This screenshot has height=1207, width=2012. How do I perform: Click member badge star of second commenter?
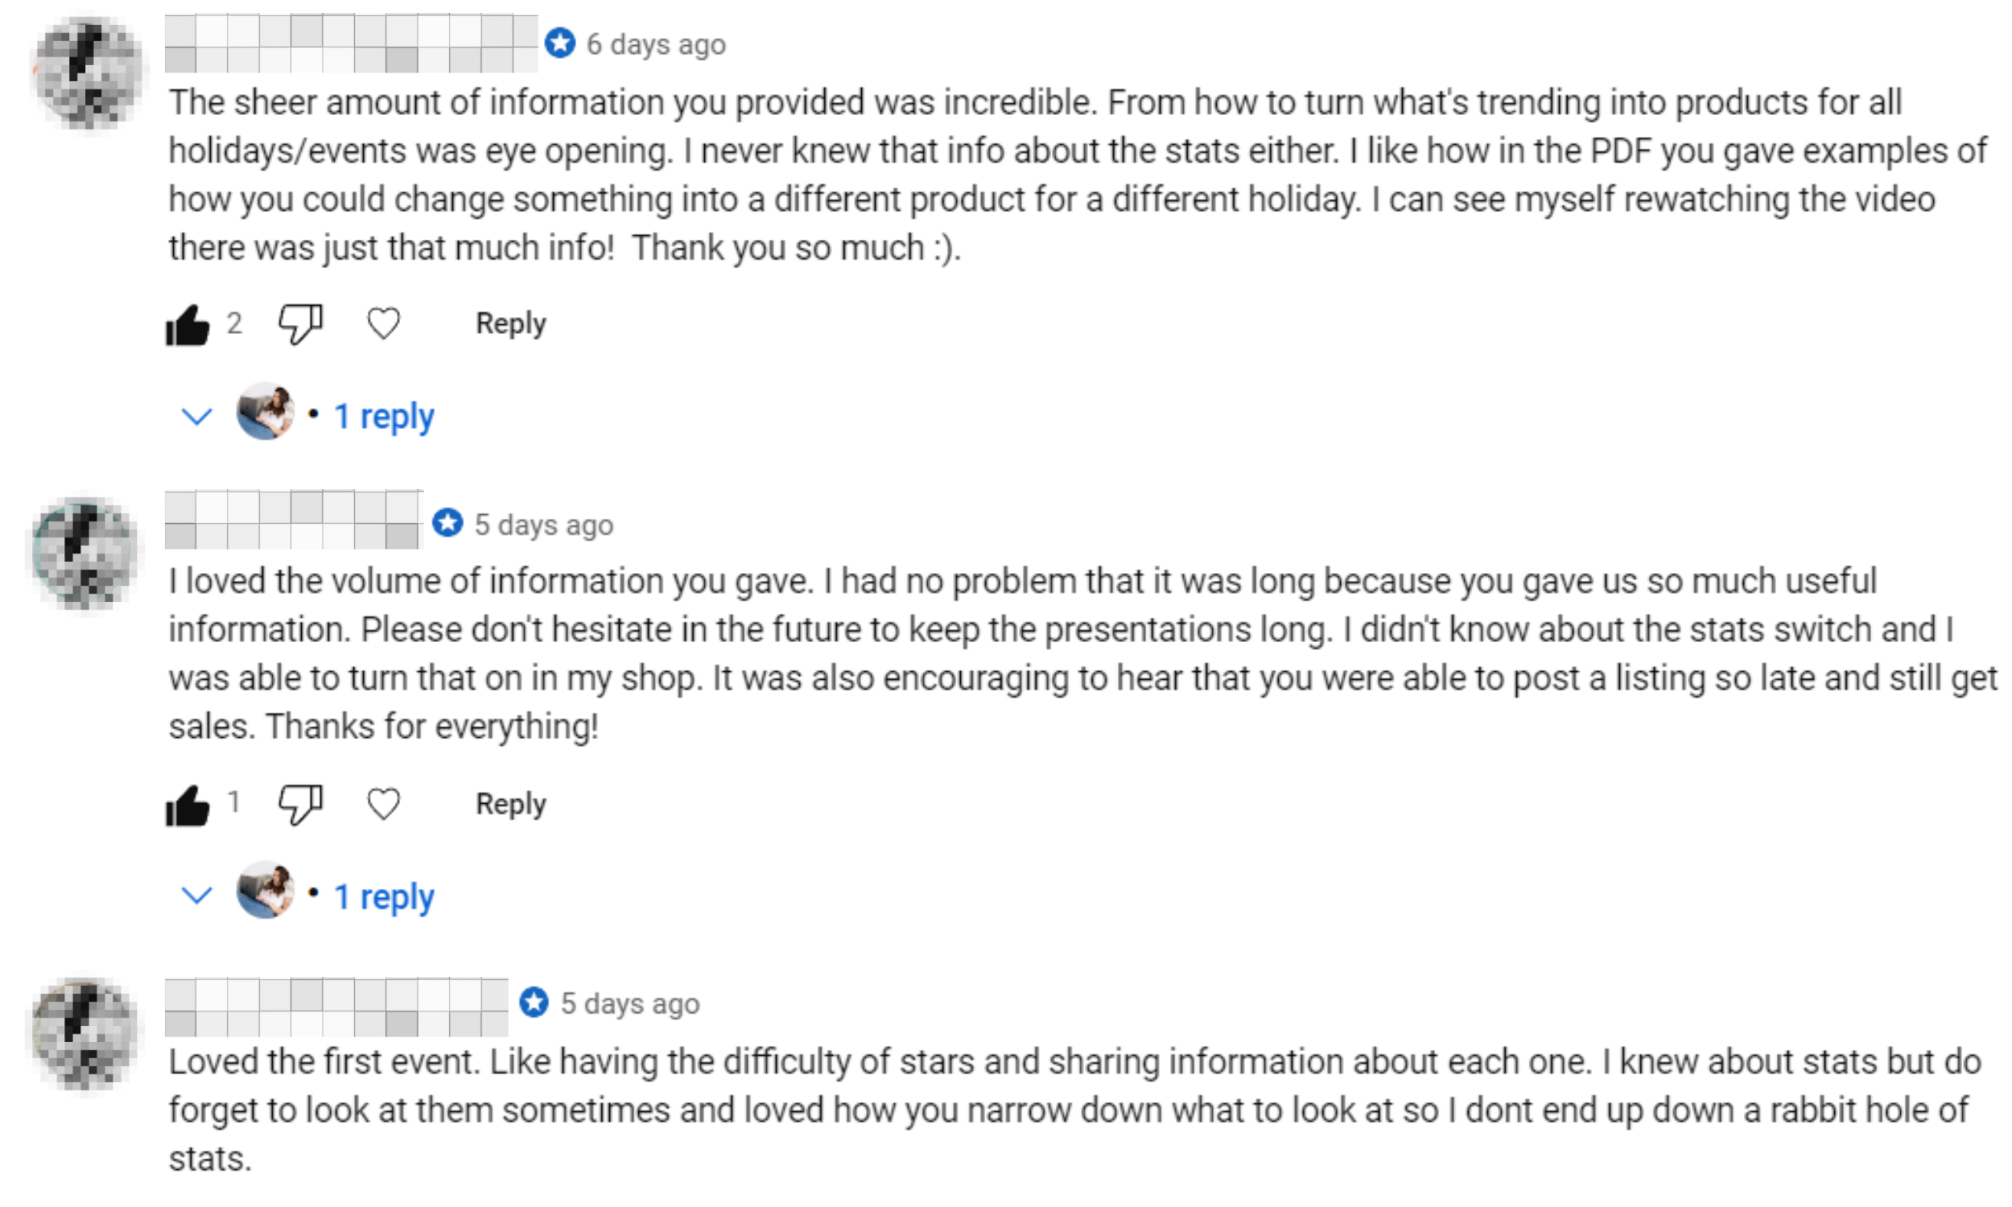pyautogui.click(x=447, y=522)
